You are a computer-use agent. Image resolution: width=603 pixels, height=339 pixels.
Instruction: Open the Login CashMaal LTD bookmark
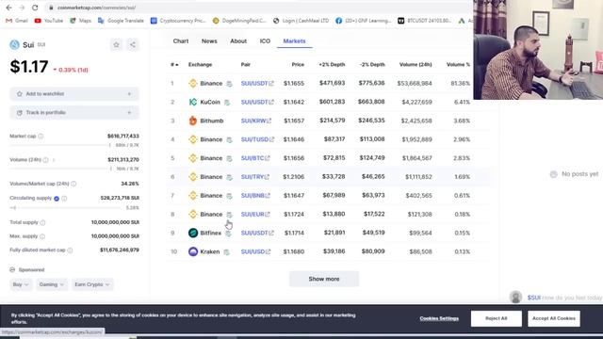coord(301,21)
